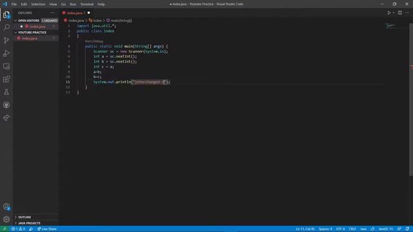Change end of line sequence CRLF
The height and width of the screenshot is (232, 413).
tap(352, 229)
